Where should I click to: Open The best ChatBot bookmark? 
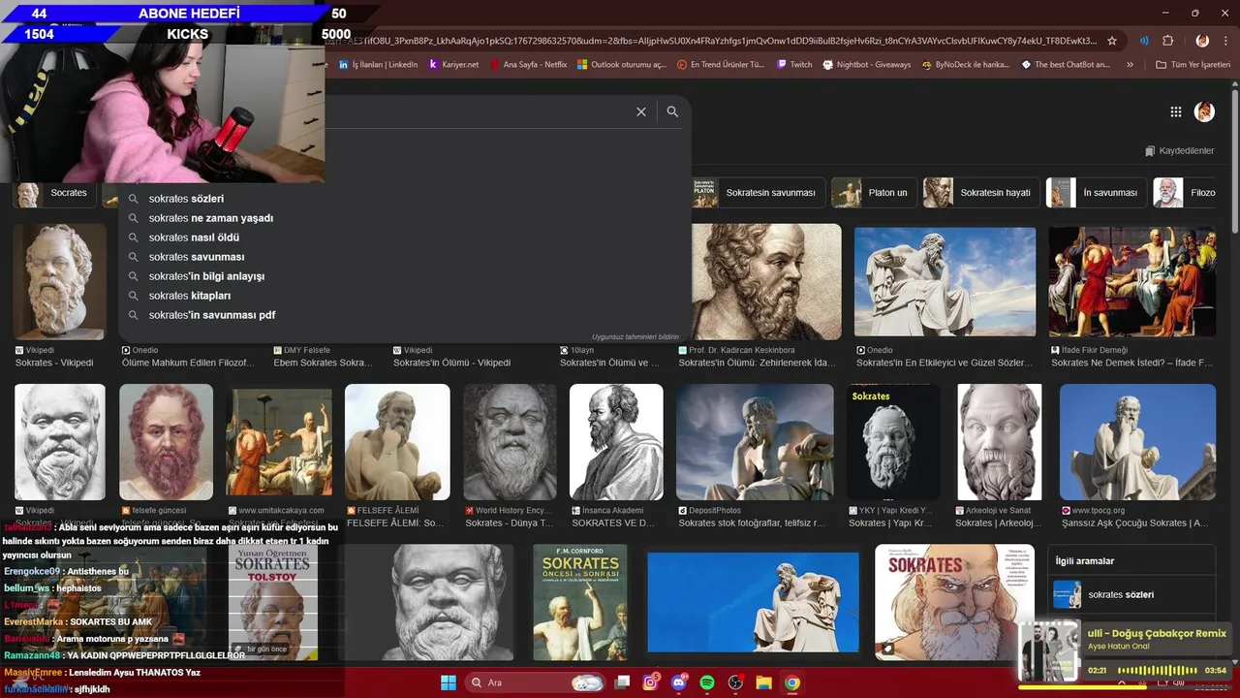coord(1066,65)
